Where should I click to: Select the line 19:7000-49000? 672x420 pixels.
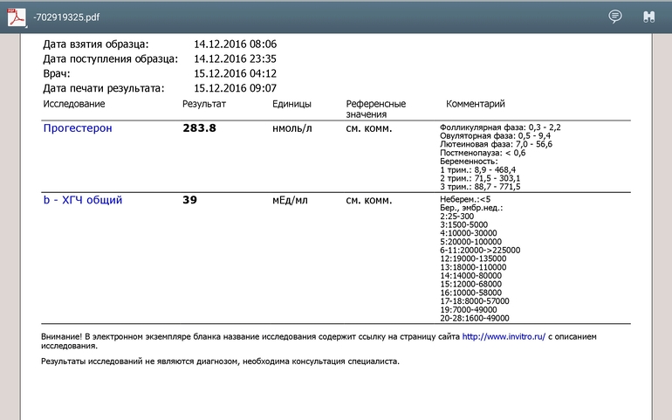click(469, 310)
